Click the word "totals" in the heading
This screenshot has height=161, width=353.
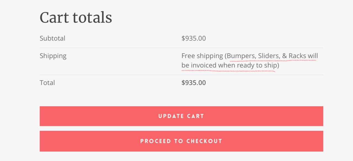click(92, 18)
